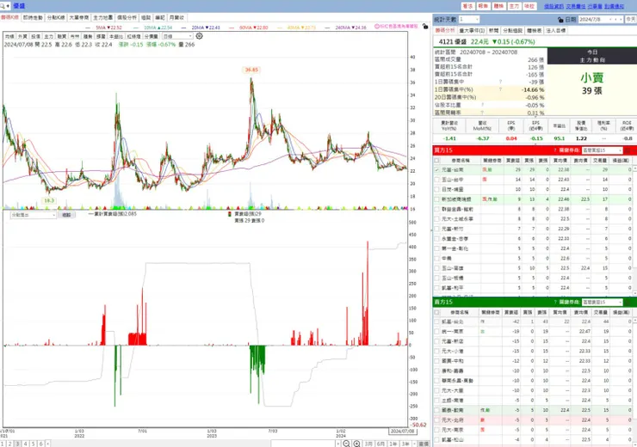Open 交易屬性 link
This screenshot has height=447, width=637.
(576, 6)
